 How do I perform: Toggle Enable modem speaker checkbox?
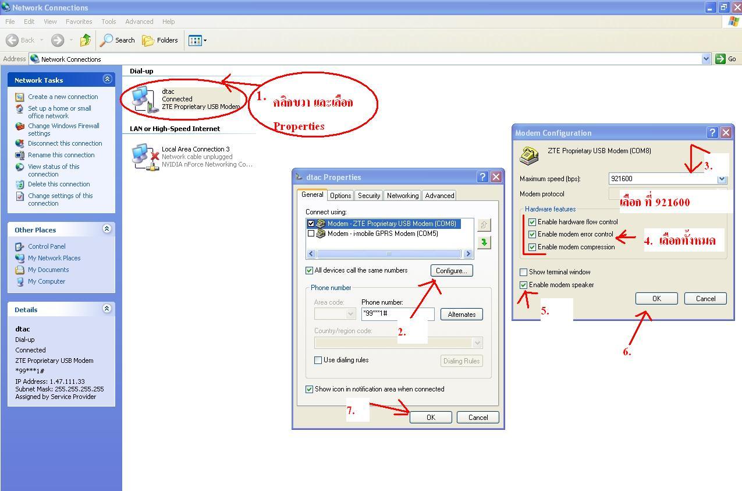coord(524,285)
